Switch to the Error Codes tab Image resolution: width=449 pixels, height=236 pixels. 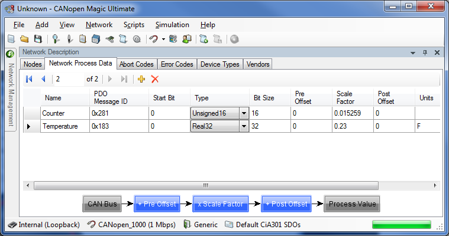click(176, 64)
